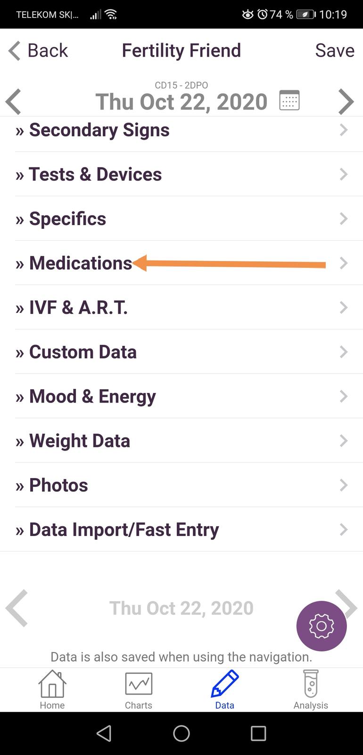Go to previous day using bottom left arrow
This screenshot has height=755, width=363.
click(17, 608)
